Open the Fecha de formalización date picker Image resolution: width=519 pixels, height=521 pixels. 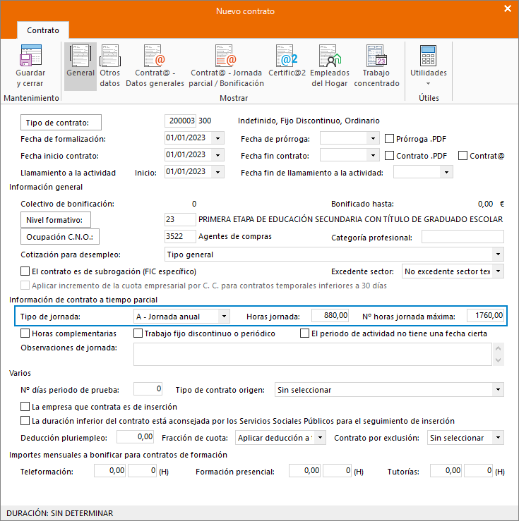217,138
